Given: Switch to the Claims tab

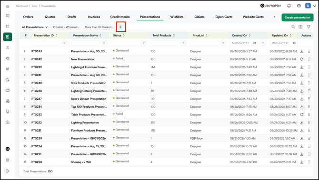Looking at the screenshot, I should click(199, 17).
